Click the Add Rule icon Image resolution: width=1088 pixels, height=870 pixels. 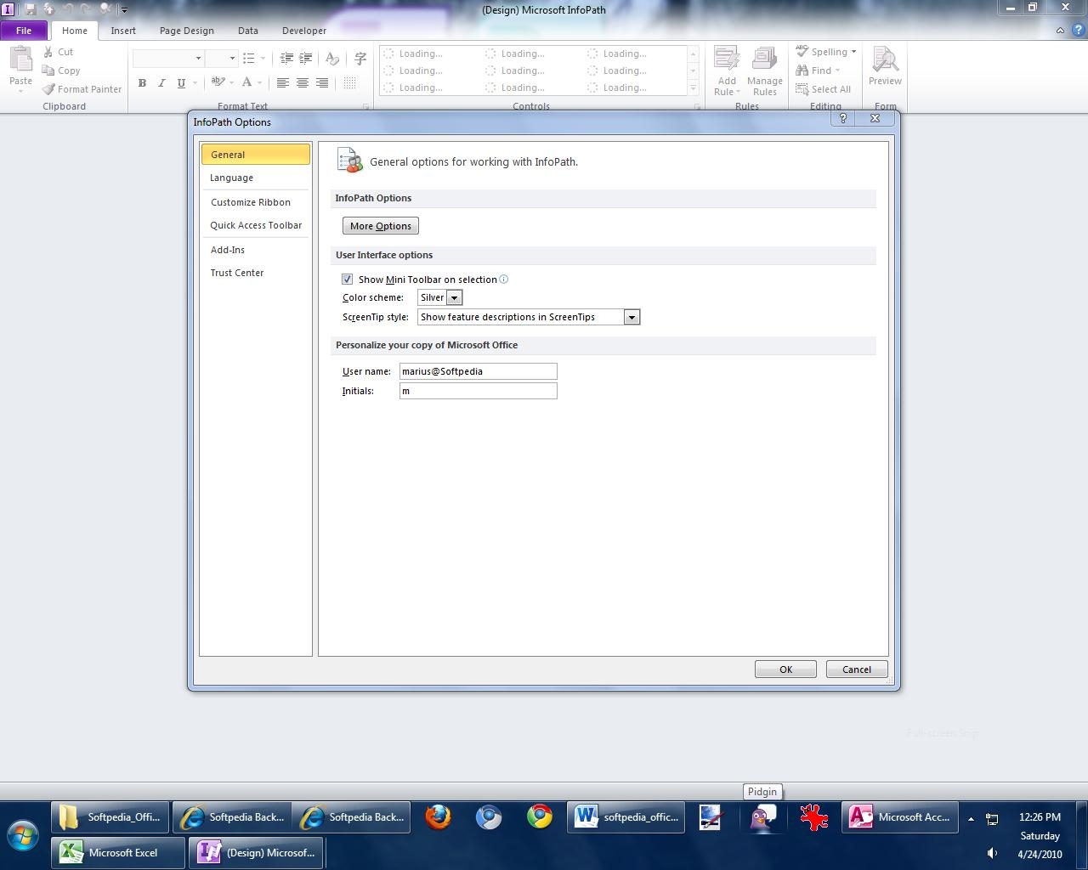(x=727, y=59)
